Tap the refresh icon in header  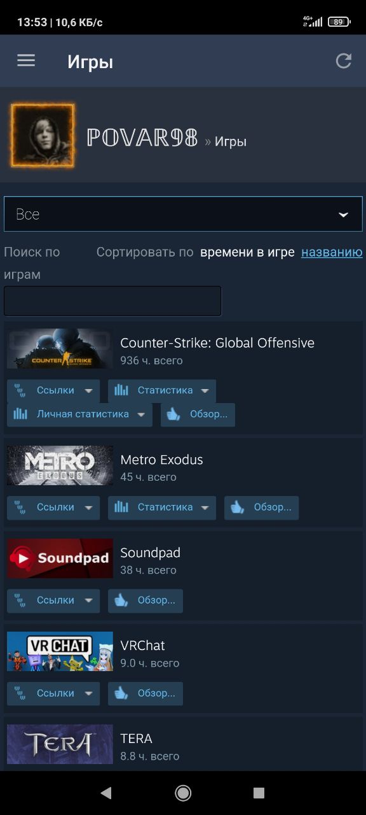344,61
